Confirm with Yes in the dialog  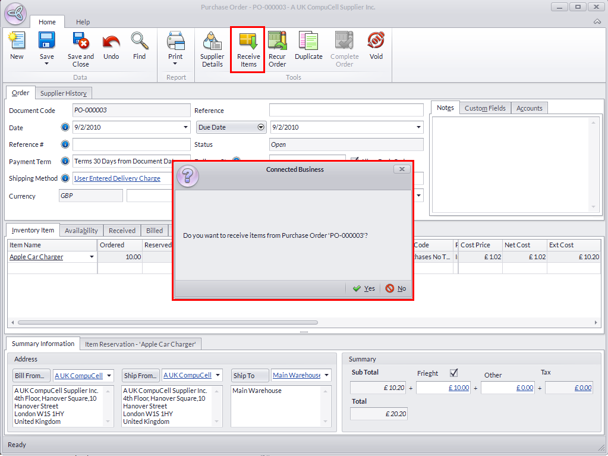click(364, 288)
